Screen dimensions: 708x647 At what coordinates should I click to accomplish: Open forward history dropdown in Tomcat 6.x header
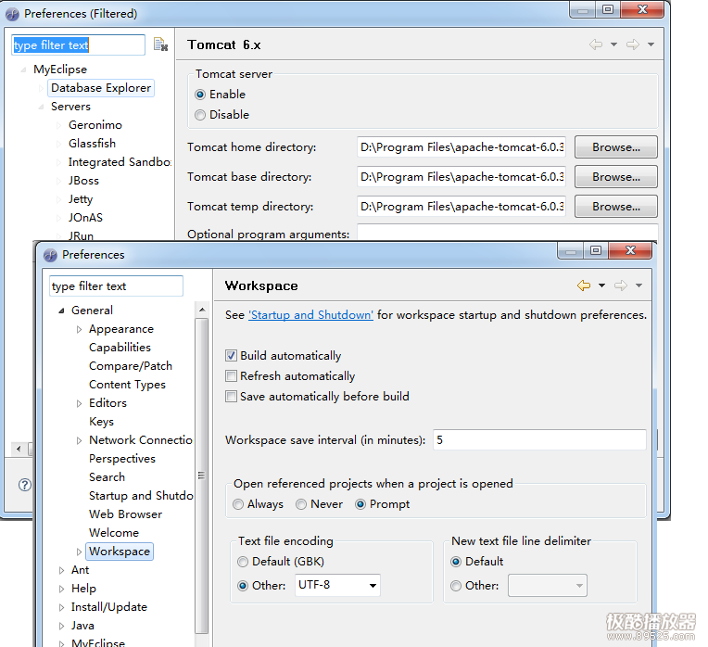pos(651,44)
